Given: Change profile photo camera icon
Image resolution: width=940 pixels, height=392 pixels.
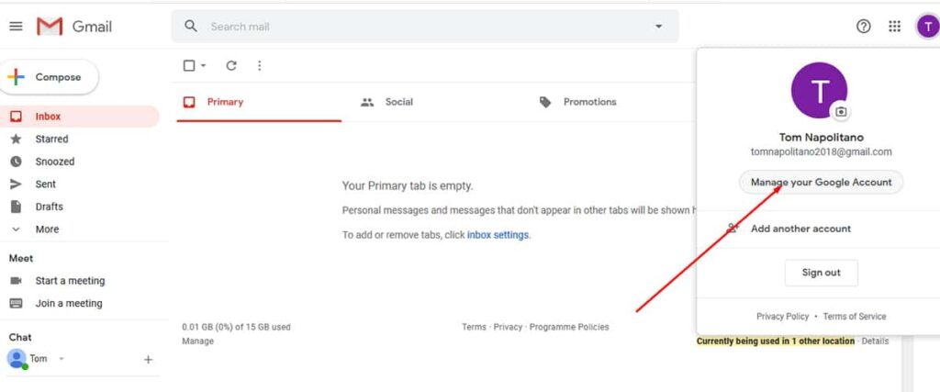Looking at the screenshot, I should click(841, 111).
